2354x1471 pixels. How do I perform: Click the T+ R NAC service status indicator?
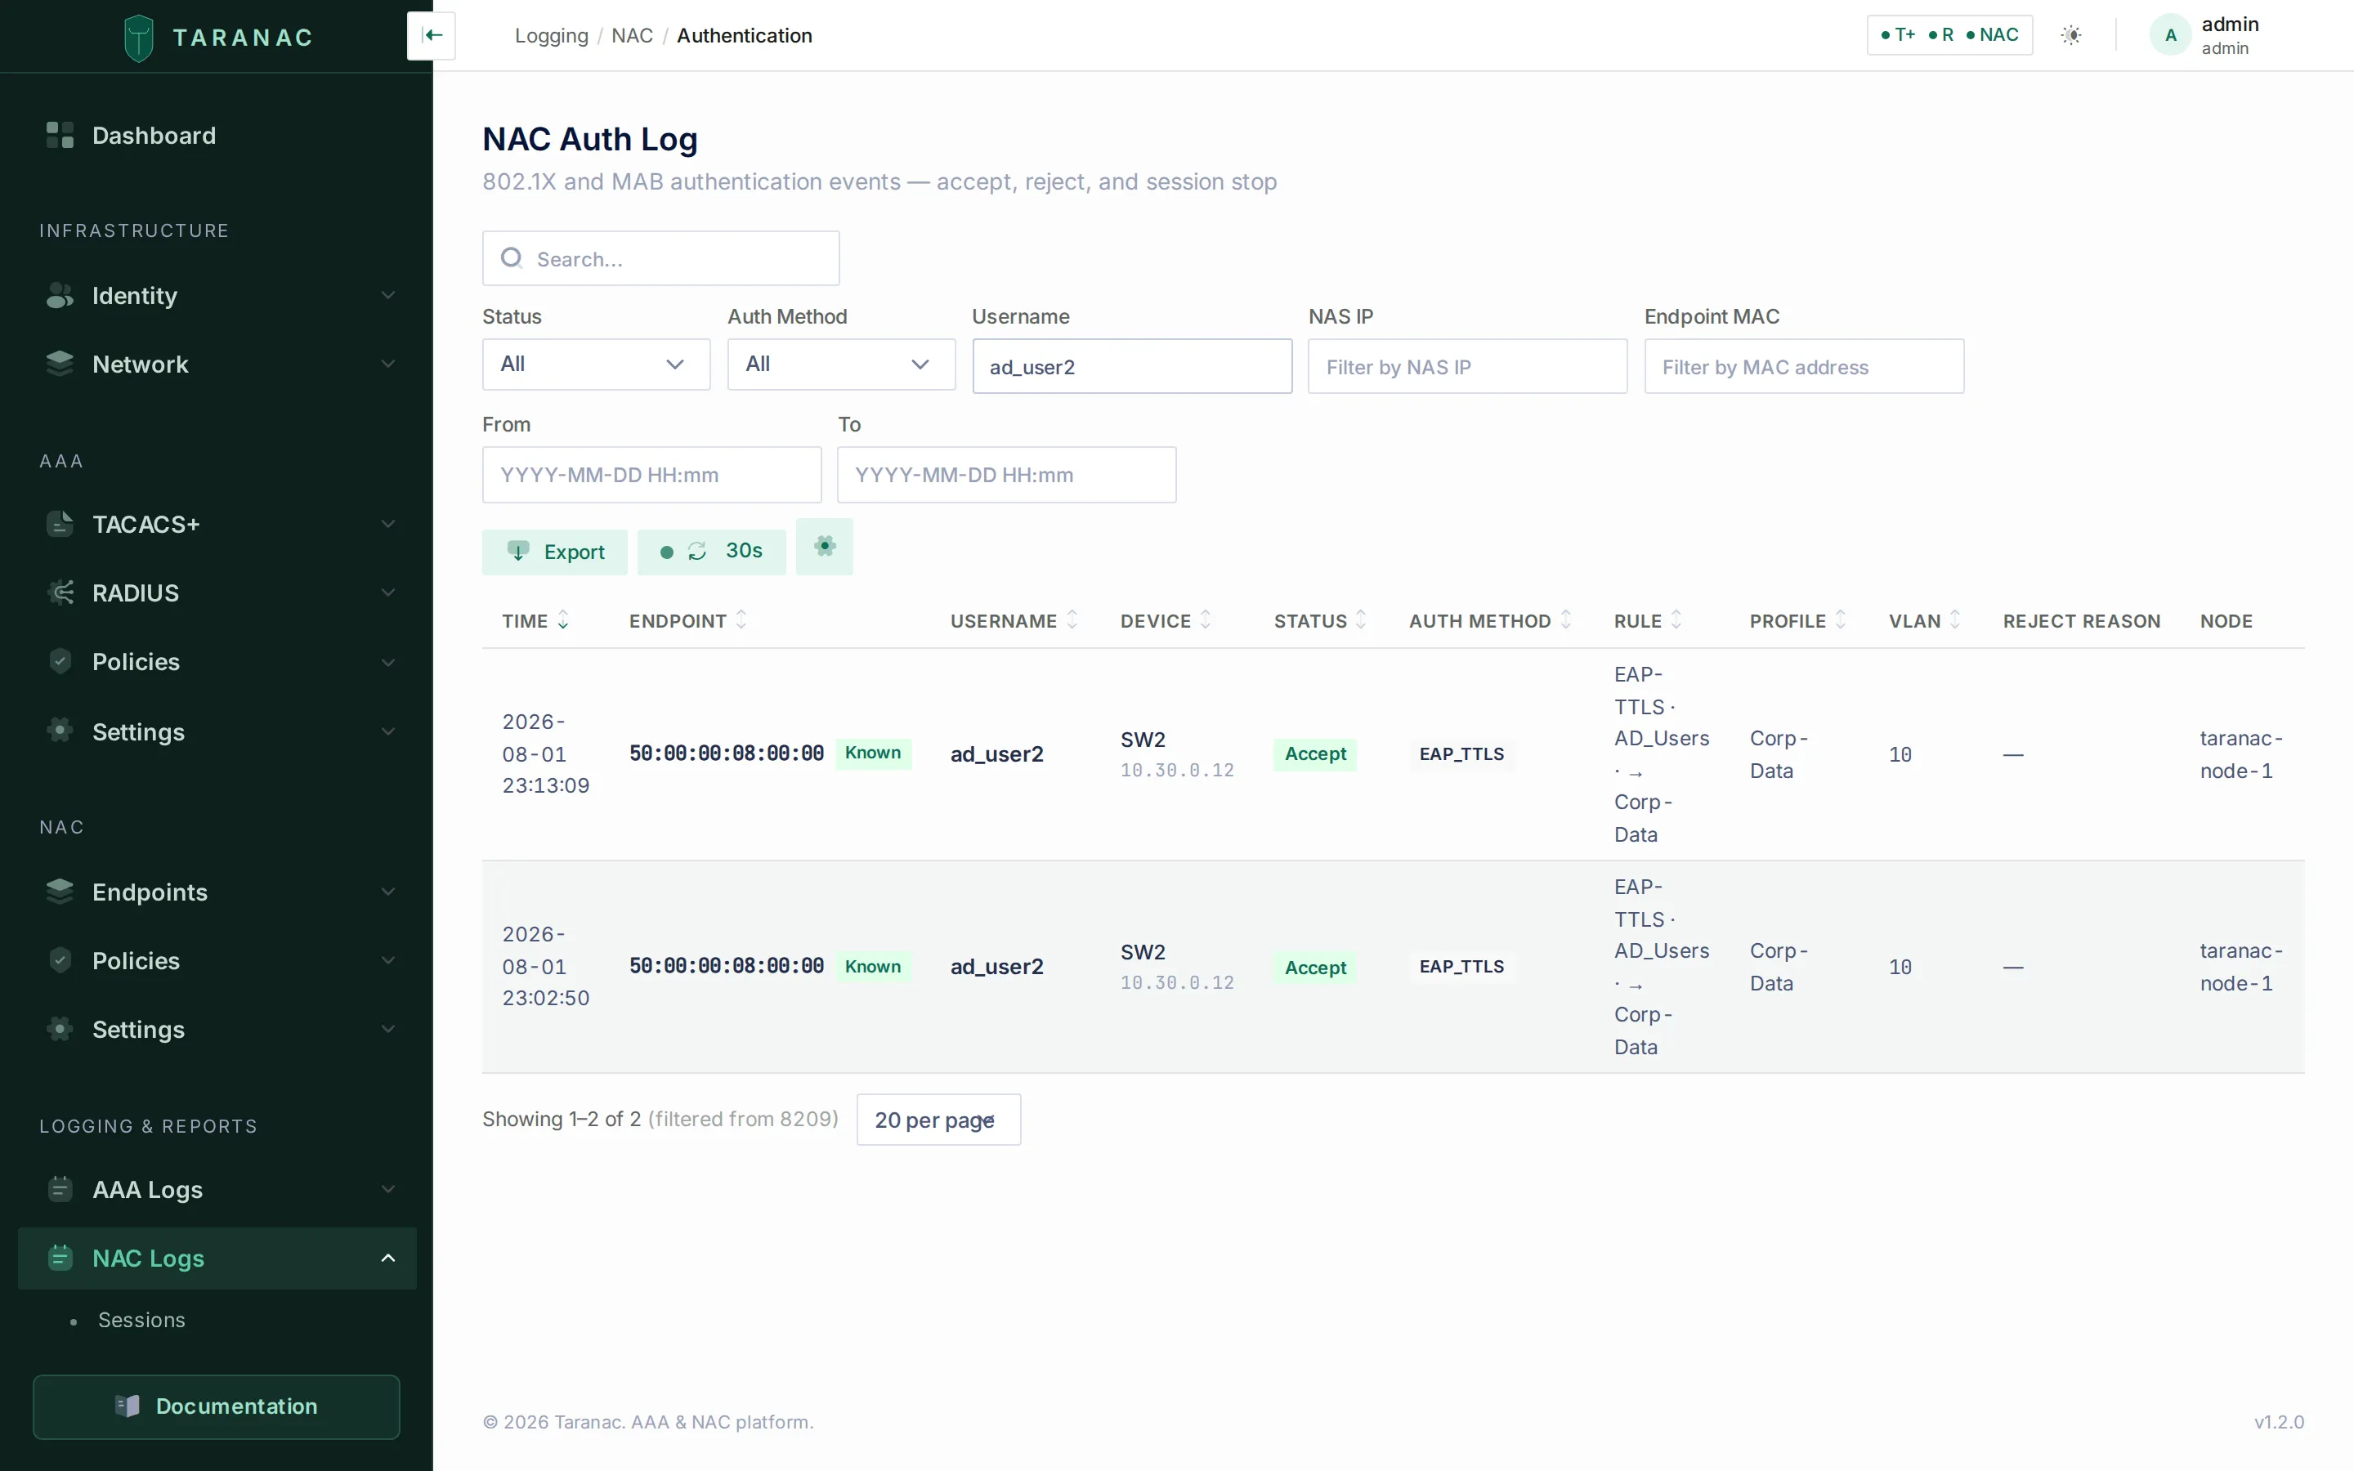point(1949,35)
